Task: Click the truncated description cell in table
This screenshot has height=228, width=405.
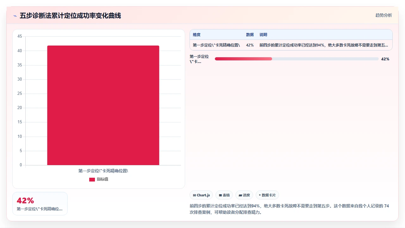Action: click(x=324, y=45)
